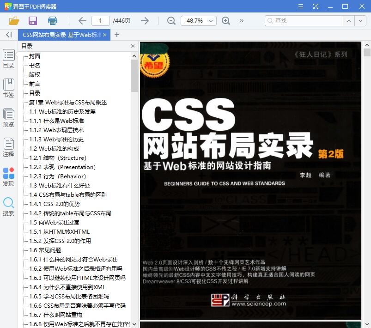Open 1.4.1 CSS 2.0的优势
This screenshot has height=328, width=371.
[55, 204]
